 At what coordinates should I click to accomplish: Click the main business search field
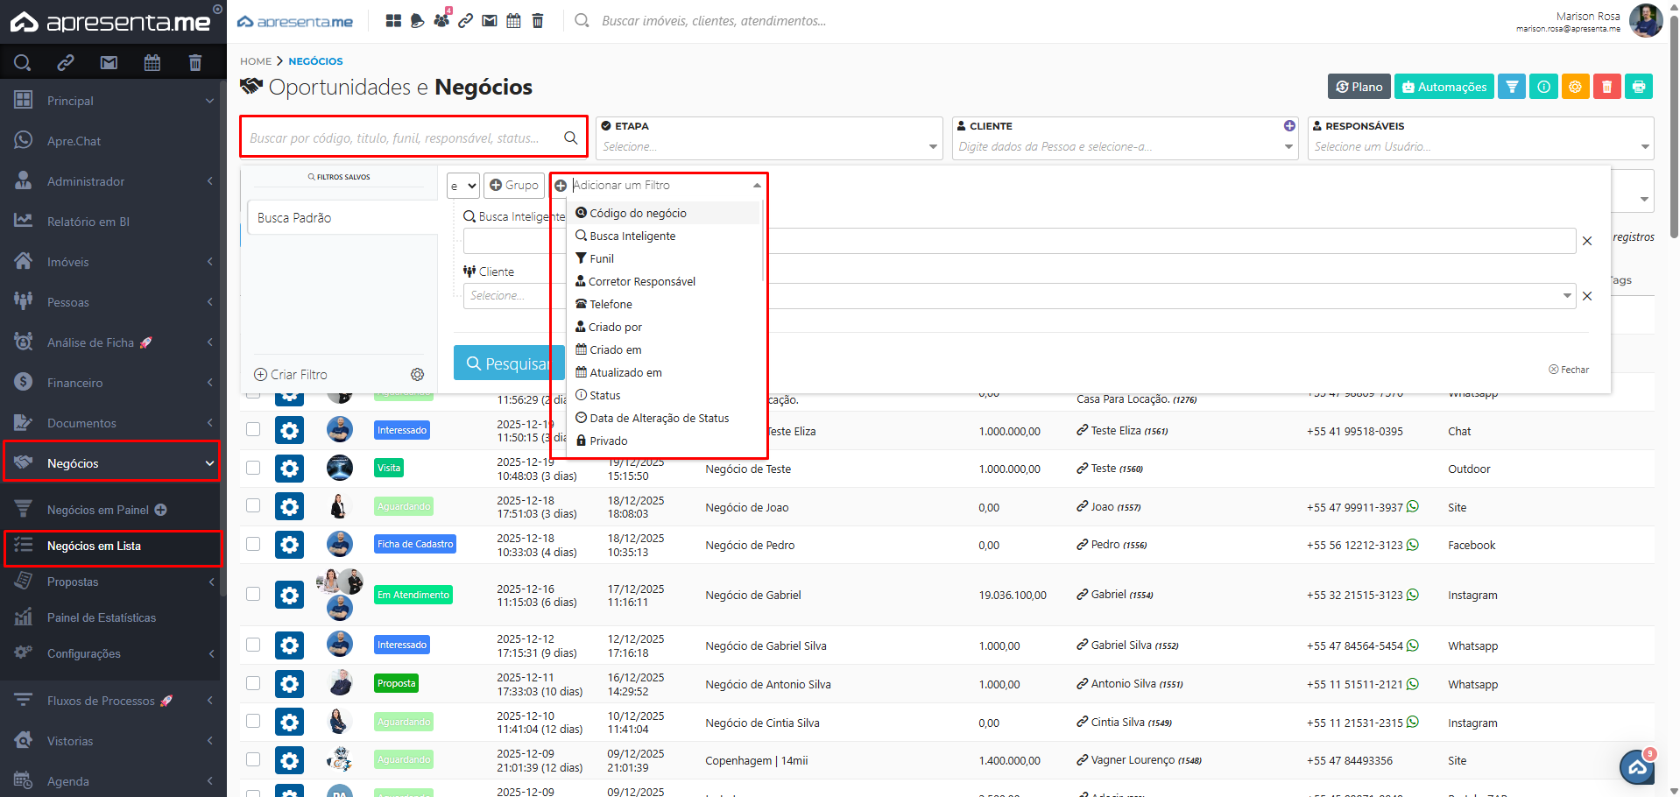(x=403, y=138)
